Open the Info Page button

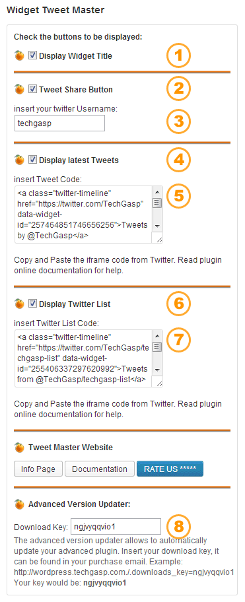click(x=38, y=469)
